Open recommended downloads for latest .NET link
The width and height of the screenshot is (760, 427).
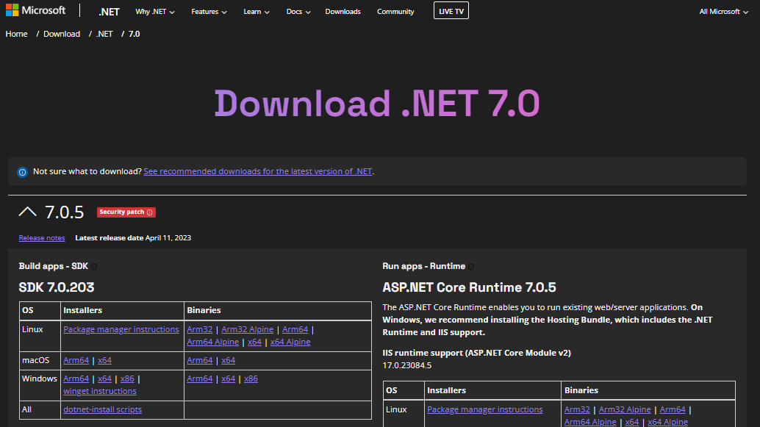[258, 171]
